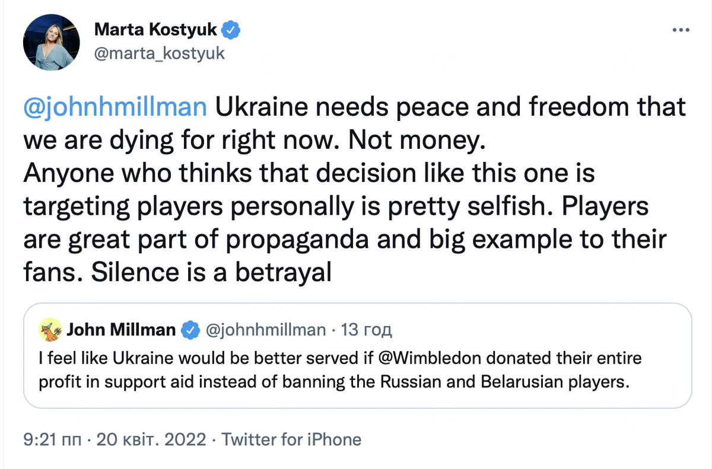Image resolution: width=712 pixels, height=469 pixels.
Task: Click the gray @johnhmillman handle in quoted header
Action: point(265,330)
